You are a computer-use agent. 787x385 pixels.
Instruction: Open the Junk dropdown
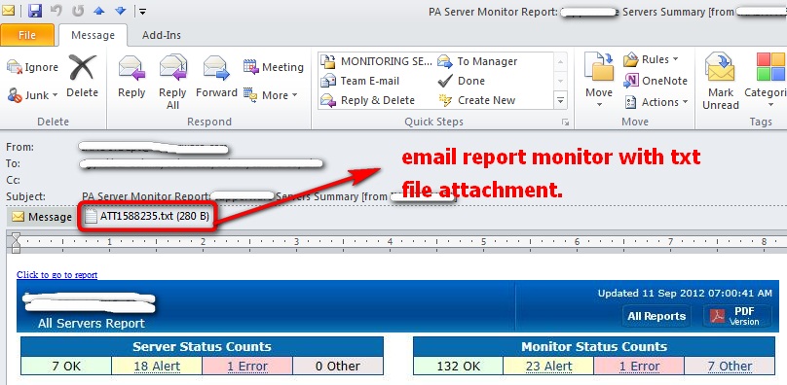(32, 94)
